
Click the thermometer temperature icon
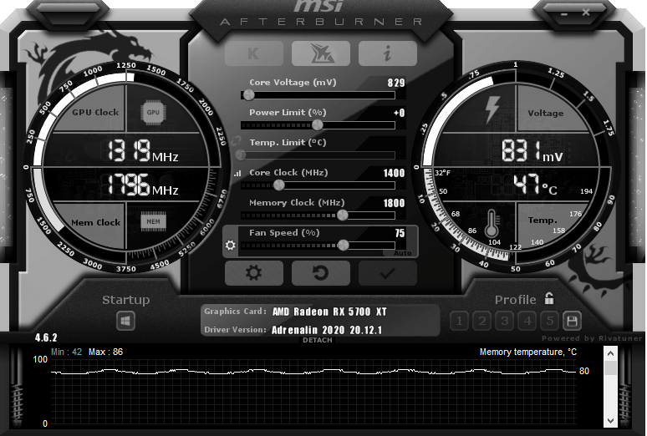pos(492,223)
